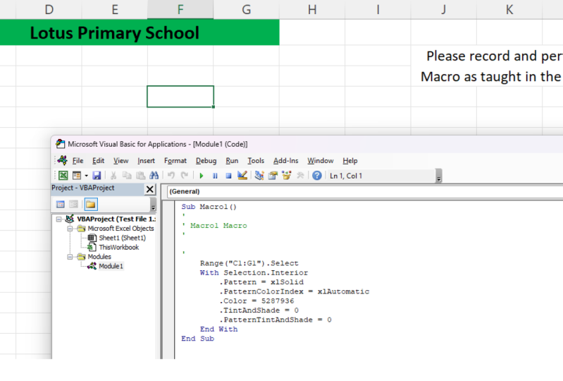Click the End Sub code line
Image resolution: width=563 pixels, height=381 pixels.
tap(197, 339)
